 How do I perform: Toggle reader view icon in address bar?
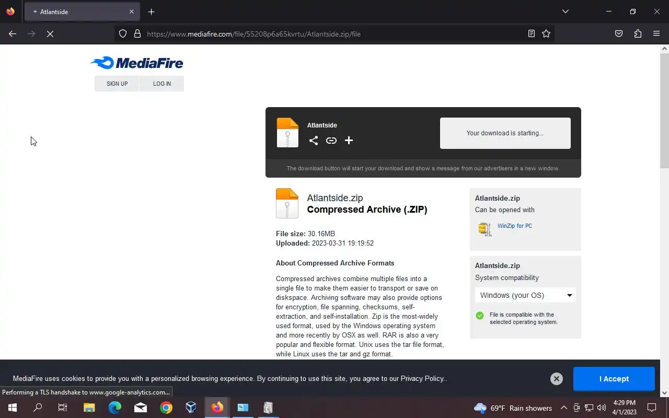(x=531, y=34)
